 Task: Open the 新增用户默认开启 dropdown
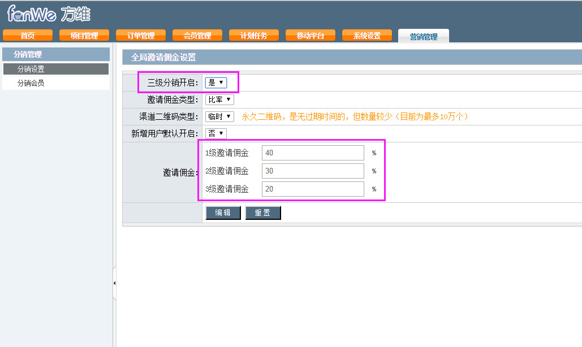tap(215, 133)
